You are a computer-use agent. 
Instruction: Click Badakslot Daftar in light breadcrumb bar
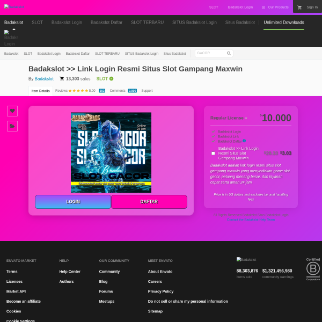click(x=78, y=54)
